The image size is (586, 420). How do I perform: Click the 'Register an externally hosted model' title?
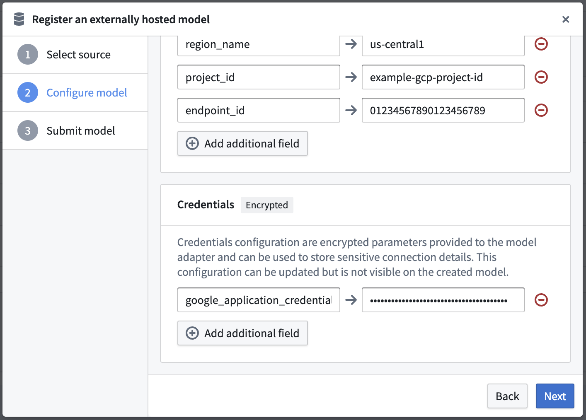point(121,19)
